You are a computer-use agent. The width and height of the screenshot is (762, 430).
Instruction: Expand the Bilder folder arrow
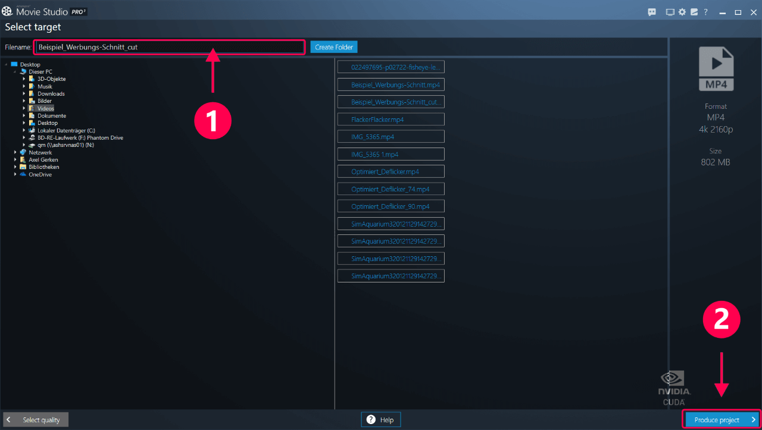point(24,101)
